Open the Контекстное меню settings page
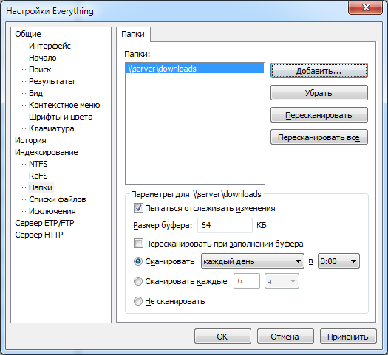This screenshot has width=388, height=355. (x=64, y=105)
